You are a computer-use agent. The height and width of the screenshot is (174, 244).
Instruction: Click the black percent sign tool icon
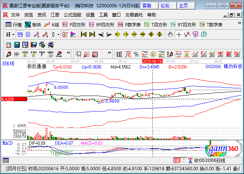pyautogui.click(x=136, y=54)
